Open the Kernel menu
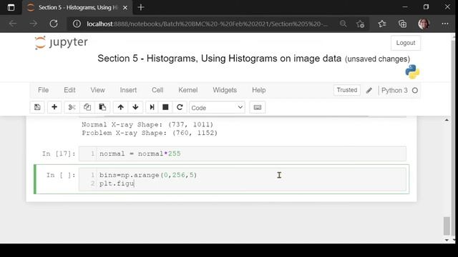This screenshot has width=458, height=257. (187, 90)
